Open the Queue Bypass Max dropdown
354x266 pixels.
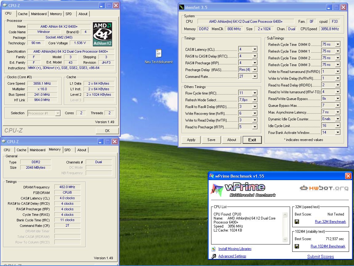click(338, 105)
